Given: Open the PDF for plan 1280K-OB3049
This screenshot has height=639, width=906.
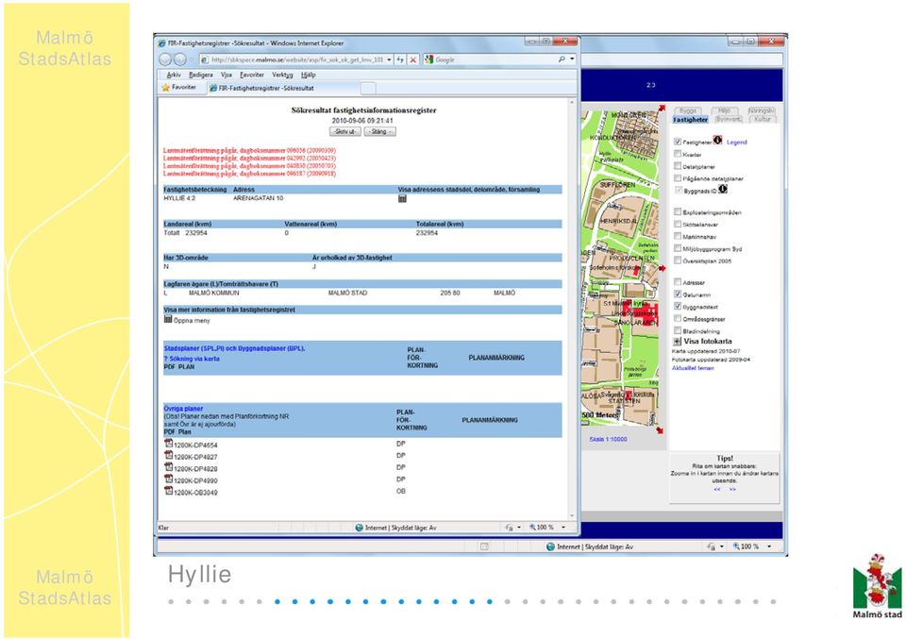Looking at the screenshot, I should click(169, 491).
